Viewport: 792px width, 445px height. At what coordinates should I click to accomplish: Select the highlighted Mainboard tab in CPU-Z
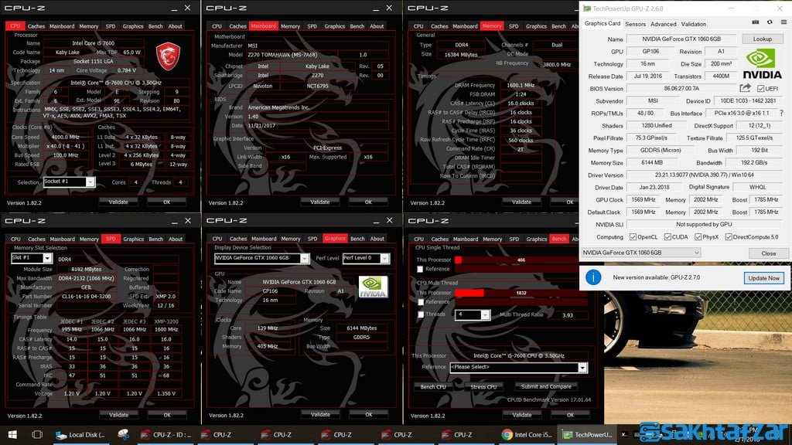[x=263, y=25]
